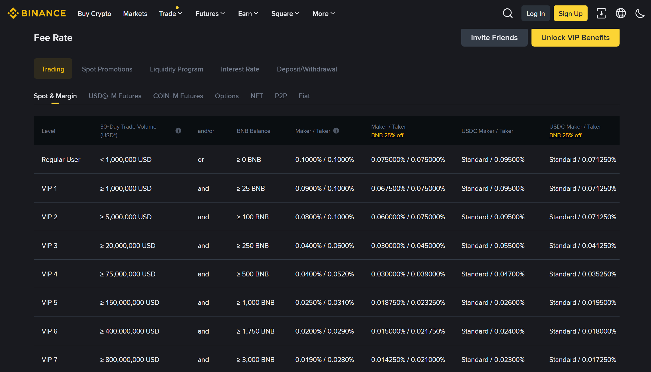Open the Interest Rate tab

point(240,69)
